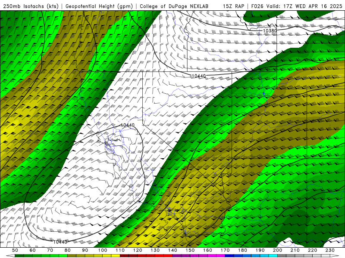345x258 pixels.
Task: Click the 170 scale label
Action: (x=225, y=250)
